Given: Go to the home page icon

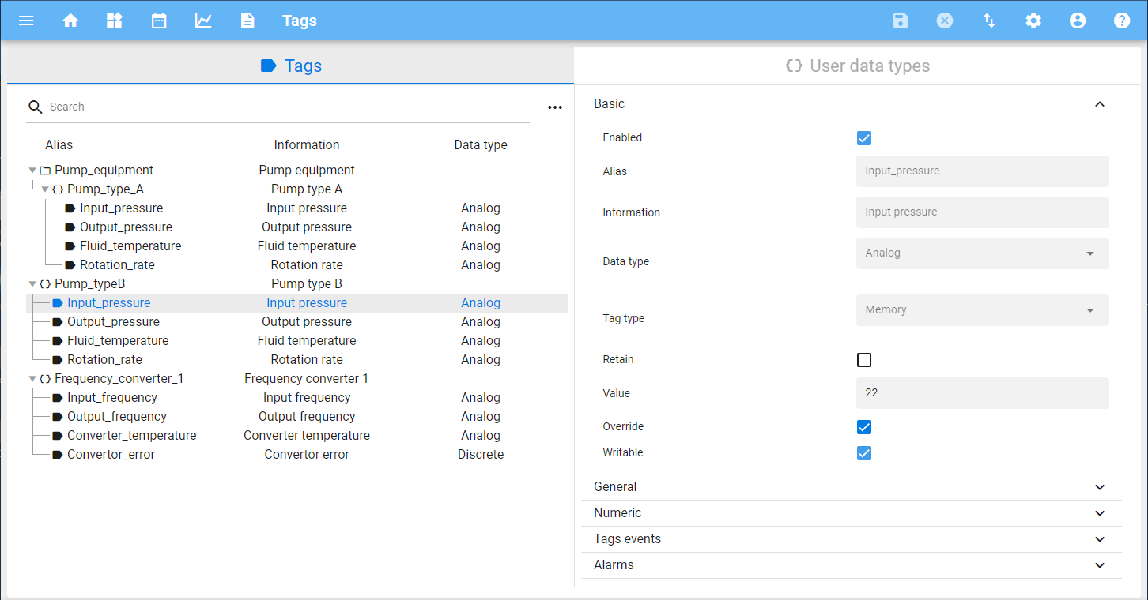Looking at the screenshot, I should click(70, 21).
